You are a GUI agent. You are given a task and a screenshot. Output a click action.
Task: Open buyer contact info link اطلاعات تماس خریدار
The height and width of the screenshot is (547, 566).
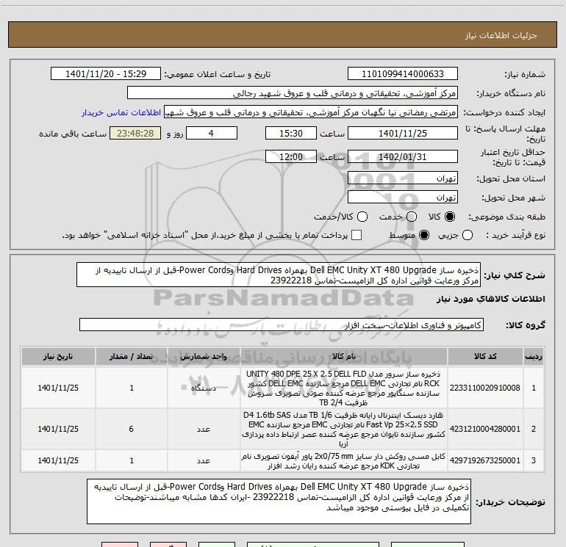tap(121, 112)
